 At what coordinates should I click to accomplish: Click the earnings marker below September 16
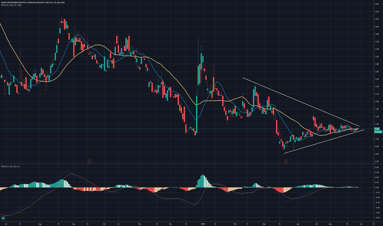point(89,161)
